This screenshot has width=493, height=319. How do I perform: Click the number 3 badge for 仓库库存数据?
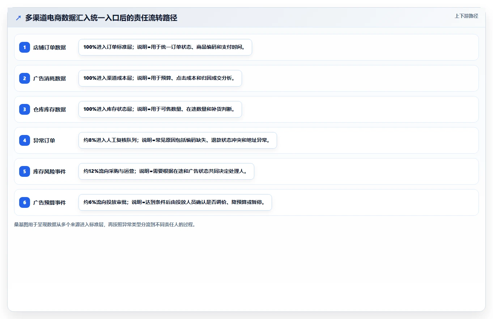coord(25,109)
